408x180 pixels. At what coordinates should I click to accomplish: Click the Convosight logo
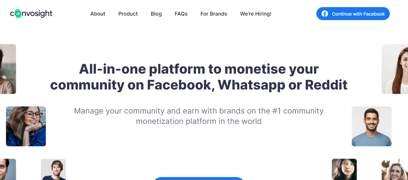[31, 14]
